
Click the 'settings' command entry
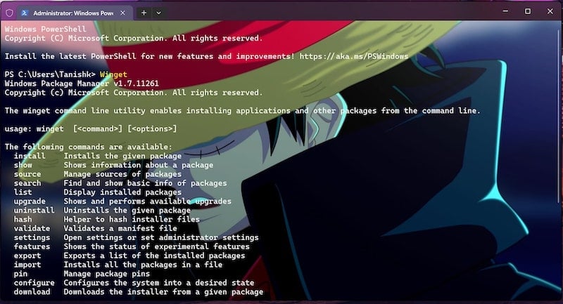pyautogui.click(x=32, y=237)
